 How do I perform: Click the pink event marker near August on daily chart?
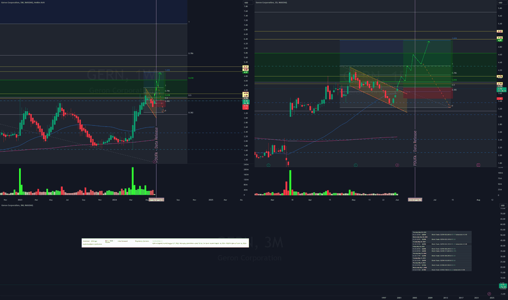(478, 165)
